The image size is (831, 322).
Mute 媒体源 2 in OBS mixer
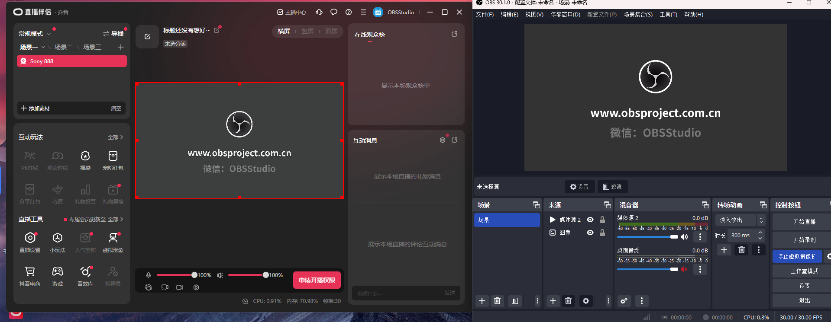[x=684, y=237]
